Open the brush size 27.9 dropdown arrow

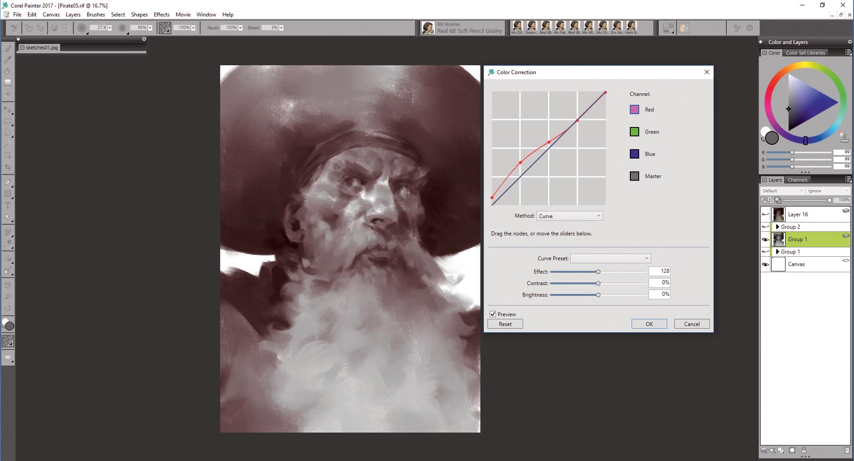pos(109,28)
